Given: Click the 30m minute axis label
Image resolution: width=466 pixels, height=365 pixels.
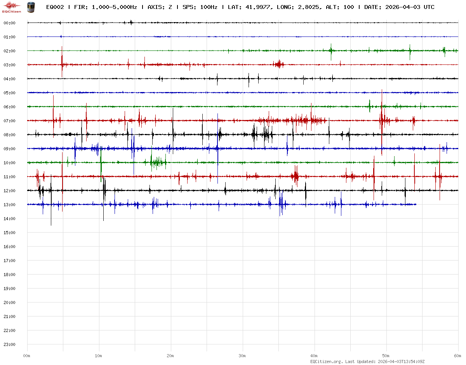Looking at the screenshot, I should [x=242, y=356].
